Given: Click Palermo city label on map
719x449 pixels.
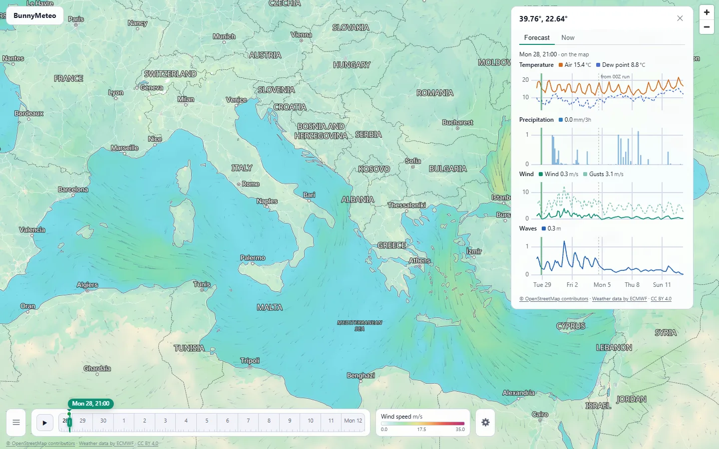Looking at the screenshot, I should pos(253,258).
